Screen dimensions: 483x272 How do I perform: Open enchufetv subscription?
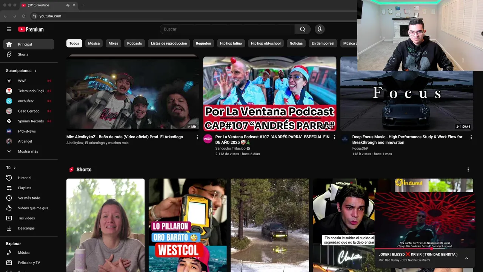(29, 101)
